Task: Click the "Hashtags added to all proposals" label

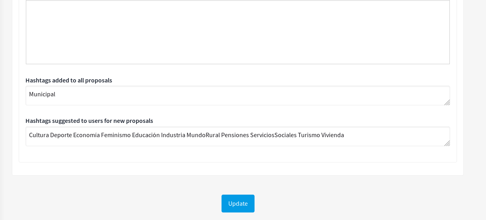Action: pos(69,80)
